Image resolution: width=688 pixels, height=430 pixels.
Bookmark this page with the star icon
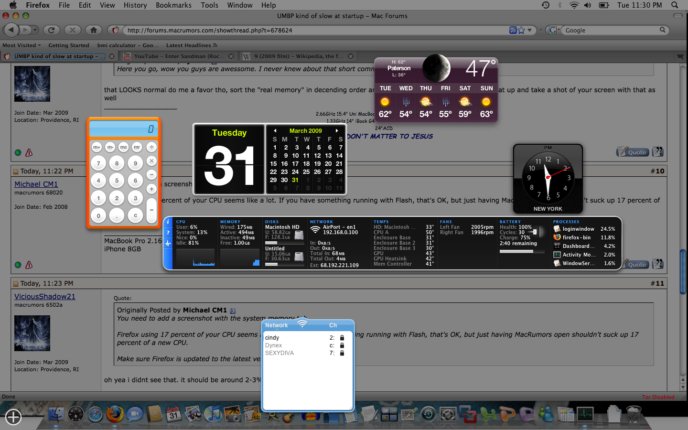(521, 30)
